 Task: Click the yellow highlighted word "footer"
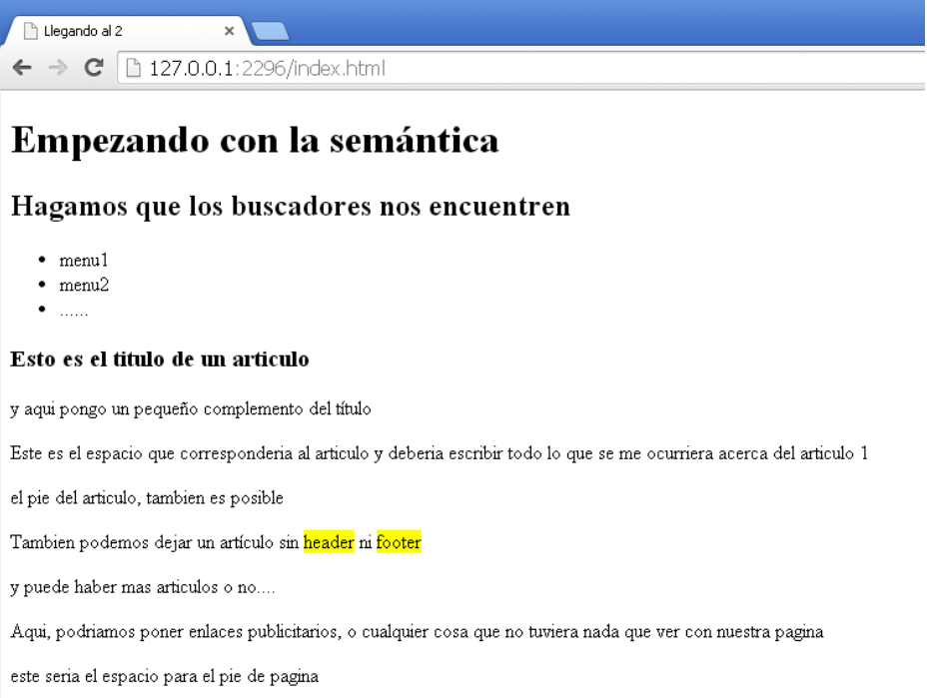[399, 543]
